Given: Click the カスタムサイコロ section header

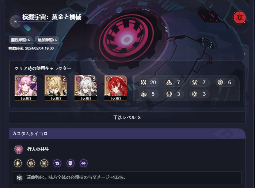Looking at the screenshot, I should tap(127, 134).
